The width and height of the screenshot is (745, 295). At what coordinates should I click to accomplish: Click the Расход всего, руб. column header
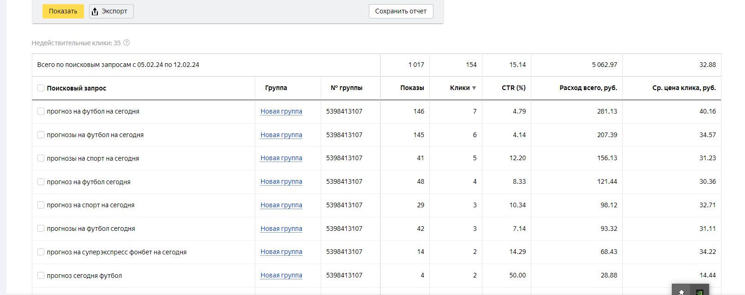(x=588, y=88)
